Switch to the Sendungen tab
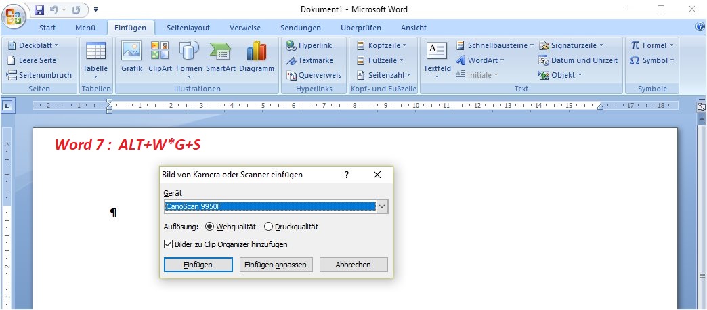 point(300,28)
